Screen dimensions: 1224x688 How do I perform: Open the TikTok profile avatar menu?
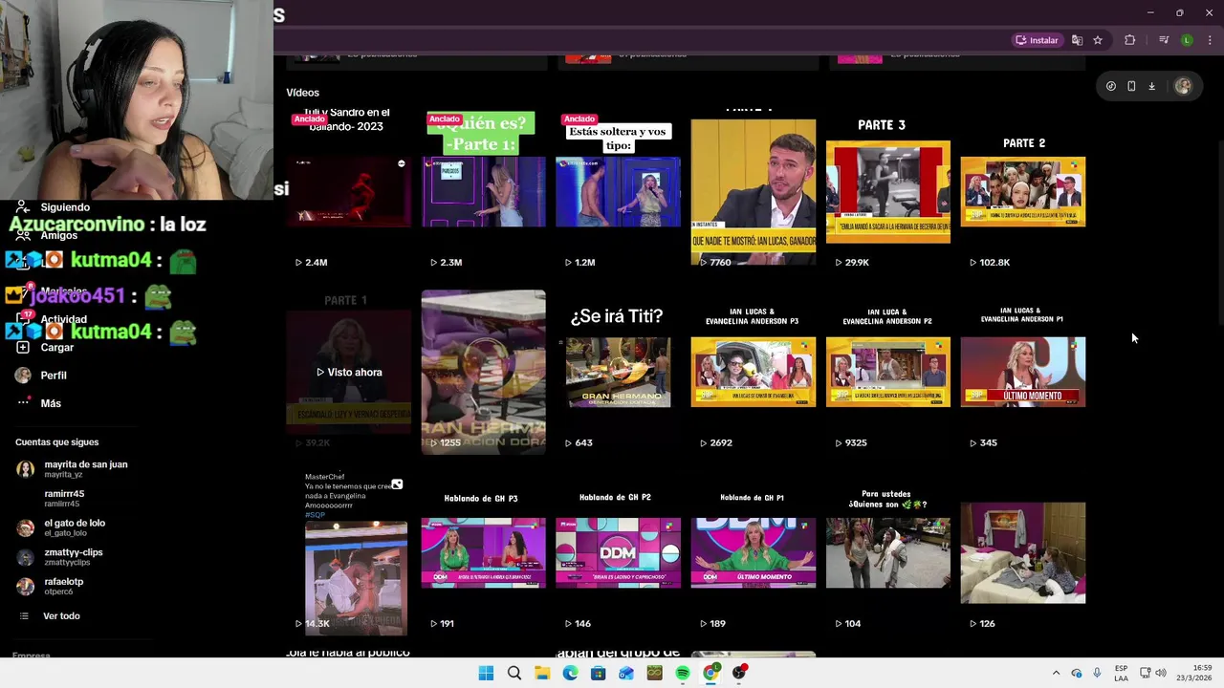pyautogui.click(x=1183, y=86)
